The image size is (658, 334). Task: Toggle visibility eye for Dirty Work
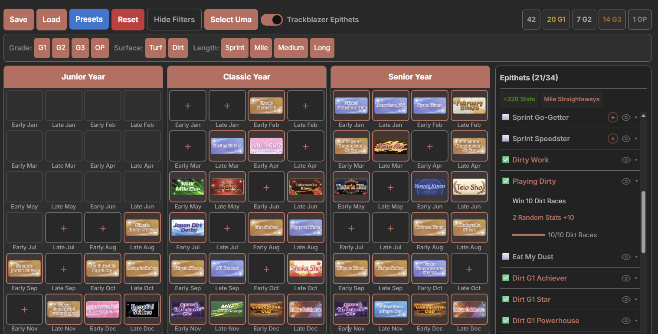pos(626,160)
